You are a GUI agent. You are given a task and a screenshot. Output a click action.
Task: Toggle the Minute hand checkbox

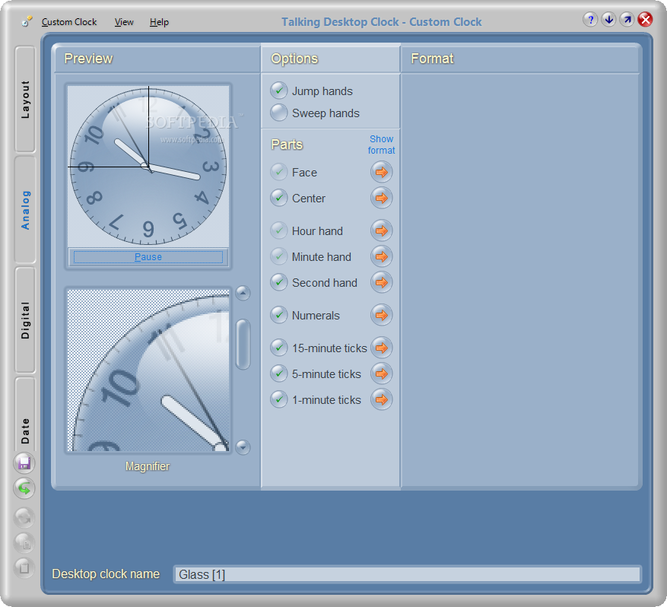279,256
